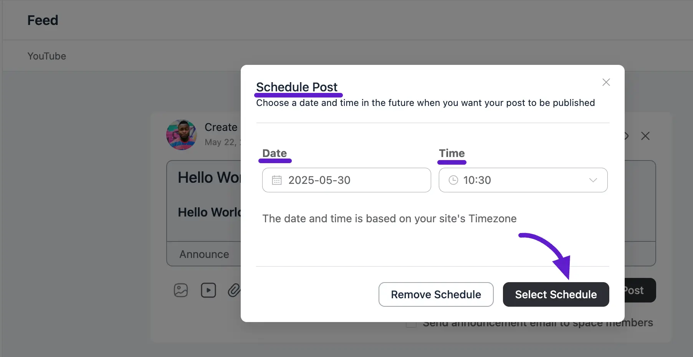The height and width of the screenshot is (357, 693).
Task: Open the 10:30 time selector
Action: point(523,180)
